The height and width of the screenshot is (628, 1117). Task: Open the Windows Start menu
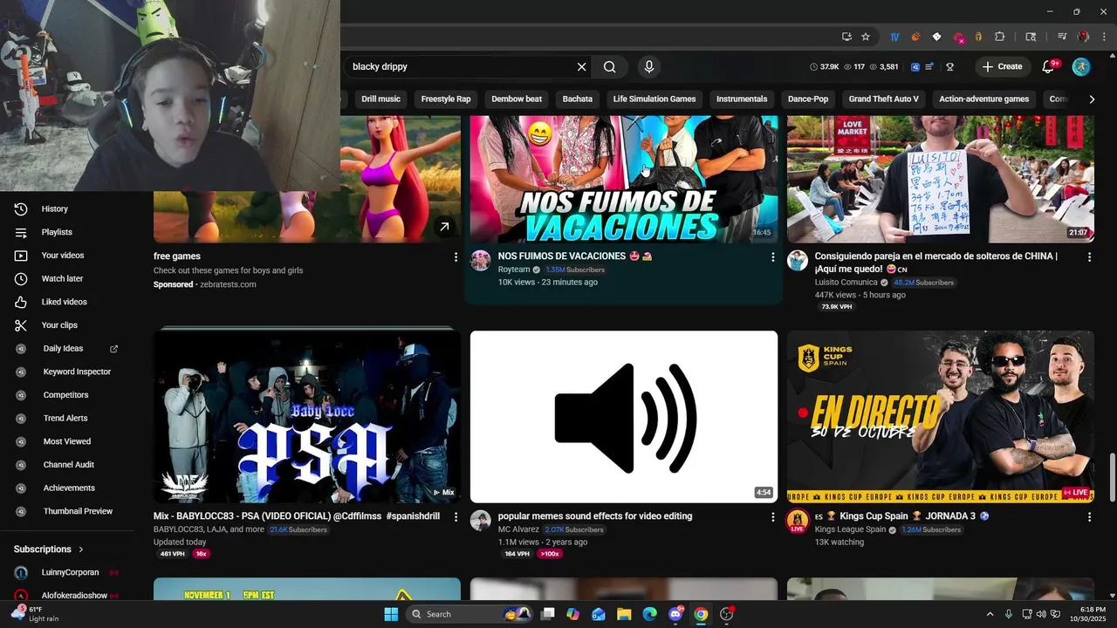pyautogui.click(x=391, y=614)
